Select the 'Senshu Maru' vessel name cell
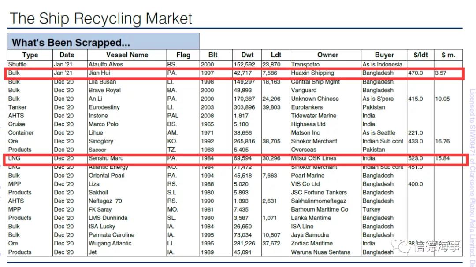This screenshot has height=267, width=476. click(x=106, y=158)
